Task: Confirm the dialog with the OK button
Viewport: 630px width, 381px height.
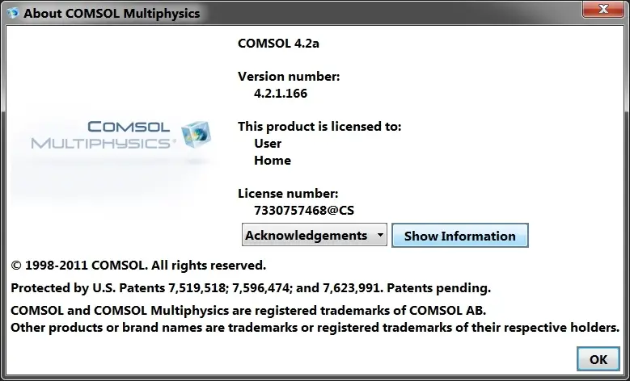Action: pyautogui.click(x=598, y=359)
